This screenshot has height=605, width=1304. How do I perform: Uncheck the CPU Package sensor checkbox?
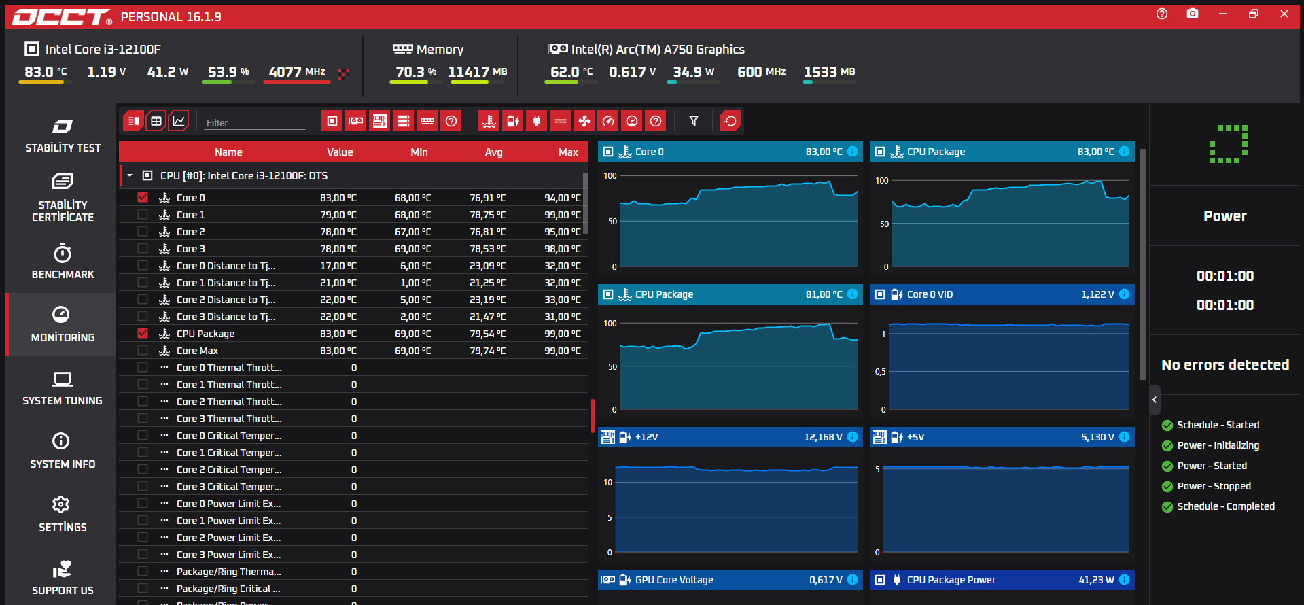(x=143, y=333)
